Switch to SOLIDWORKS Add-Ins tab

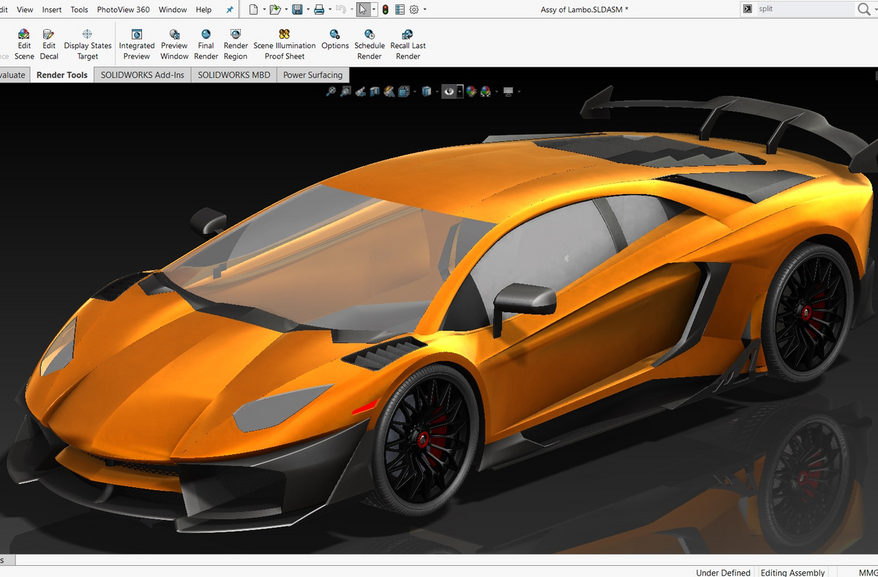point(143,75)
